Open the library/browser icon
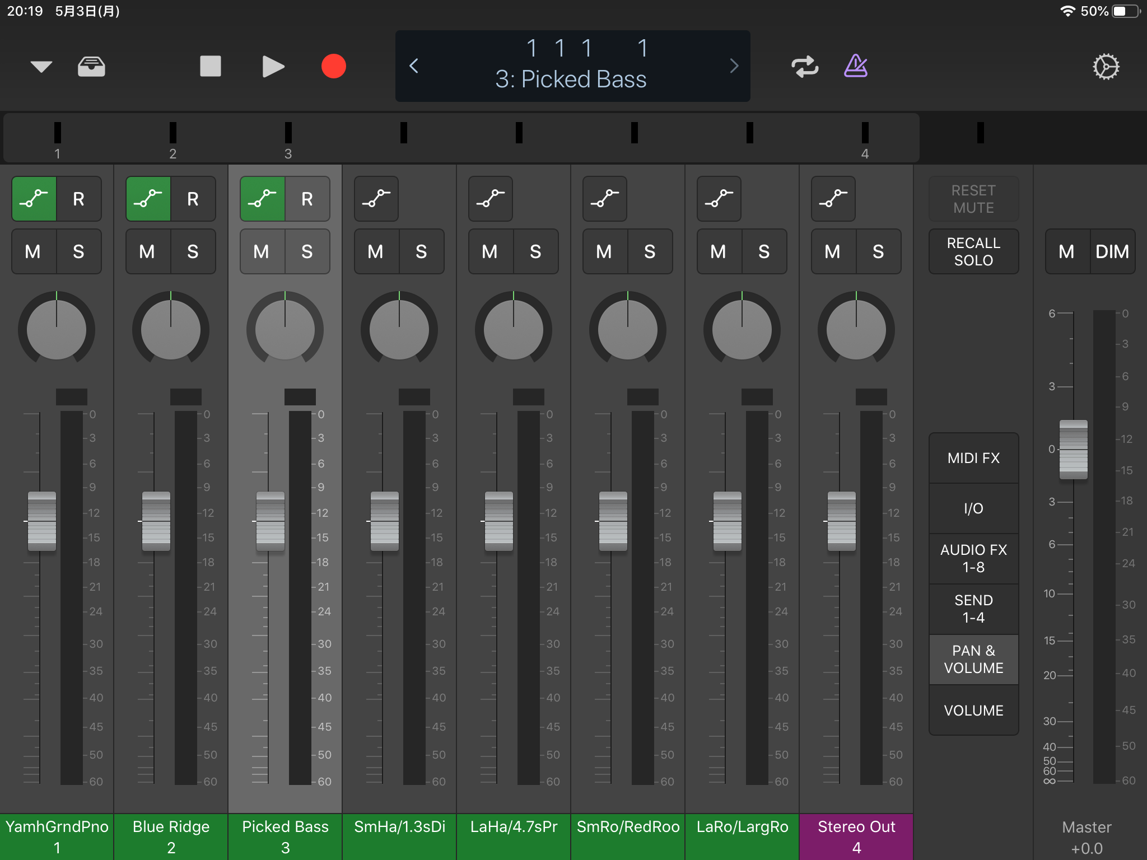This screenshot has width=1147, height=860. (91, 66)
